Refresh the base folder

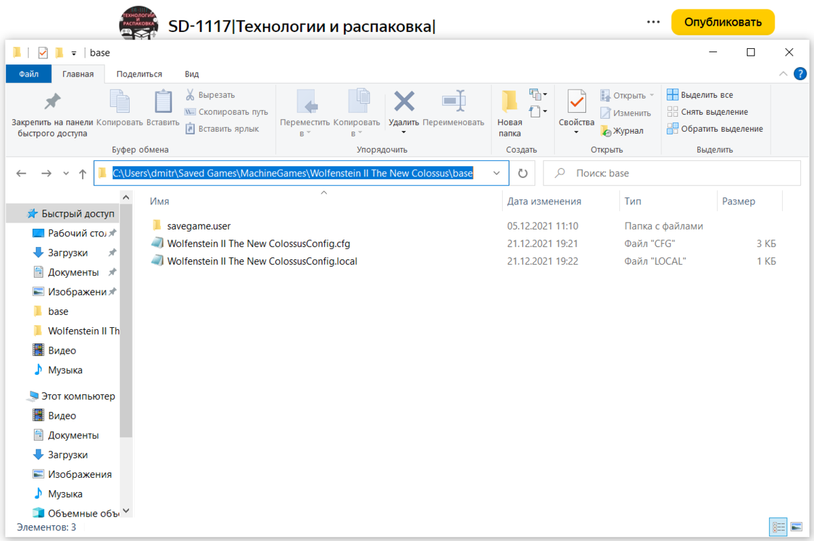[x=522, y=173]
